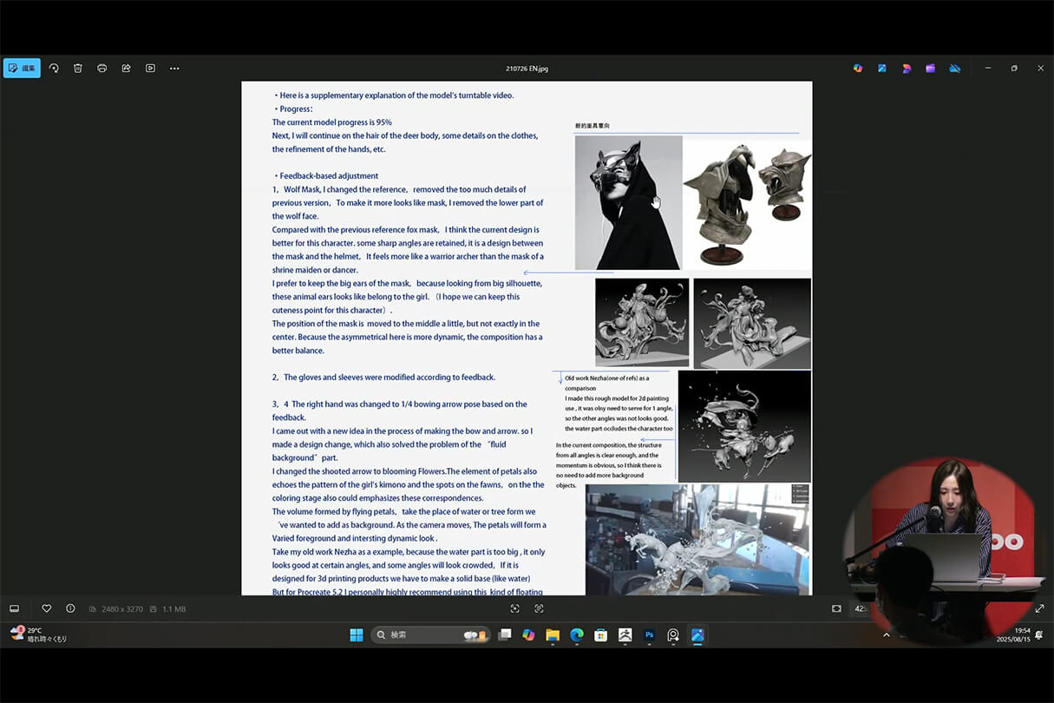Viewport: 1054px width, 703px height.
Task: Click the Edit (編集) button
Action: 22,68
